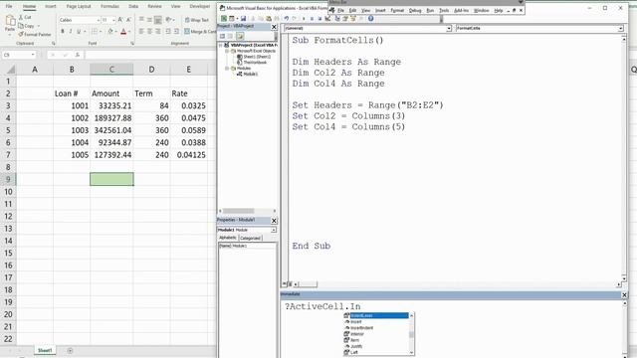Viewport: 637px width, 358px height.
Task: Toggle Bold formatting in Excel ribbon
Action: coord(62,31)
